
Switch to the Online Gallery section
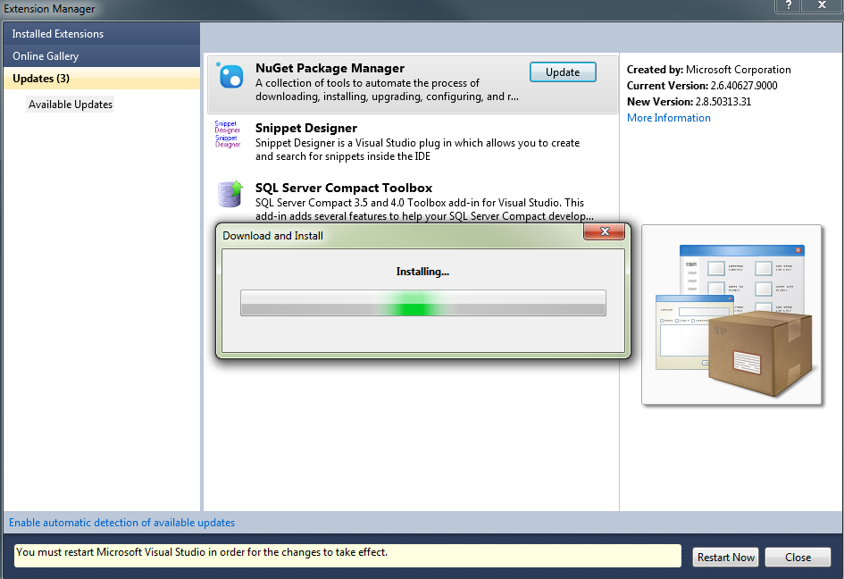point(101,56)
